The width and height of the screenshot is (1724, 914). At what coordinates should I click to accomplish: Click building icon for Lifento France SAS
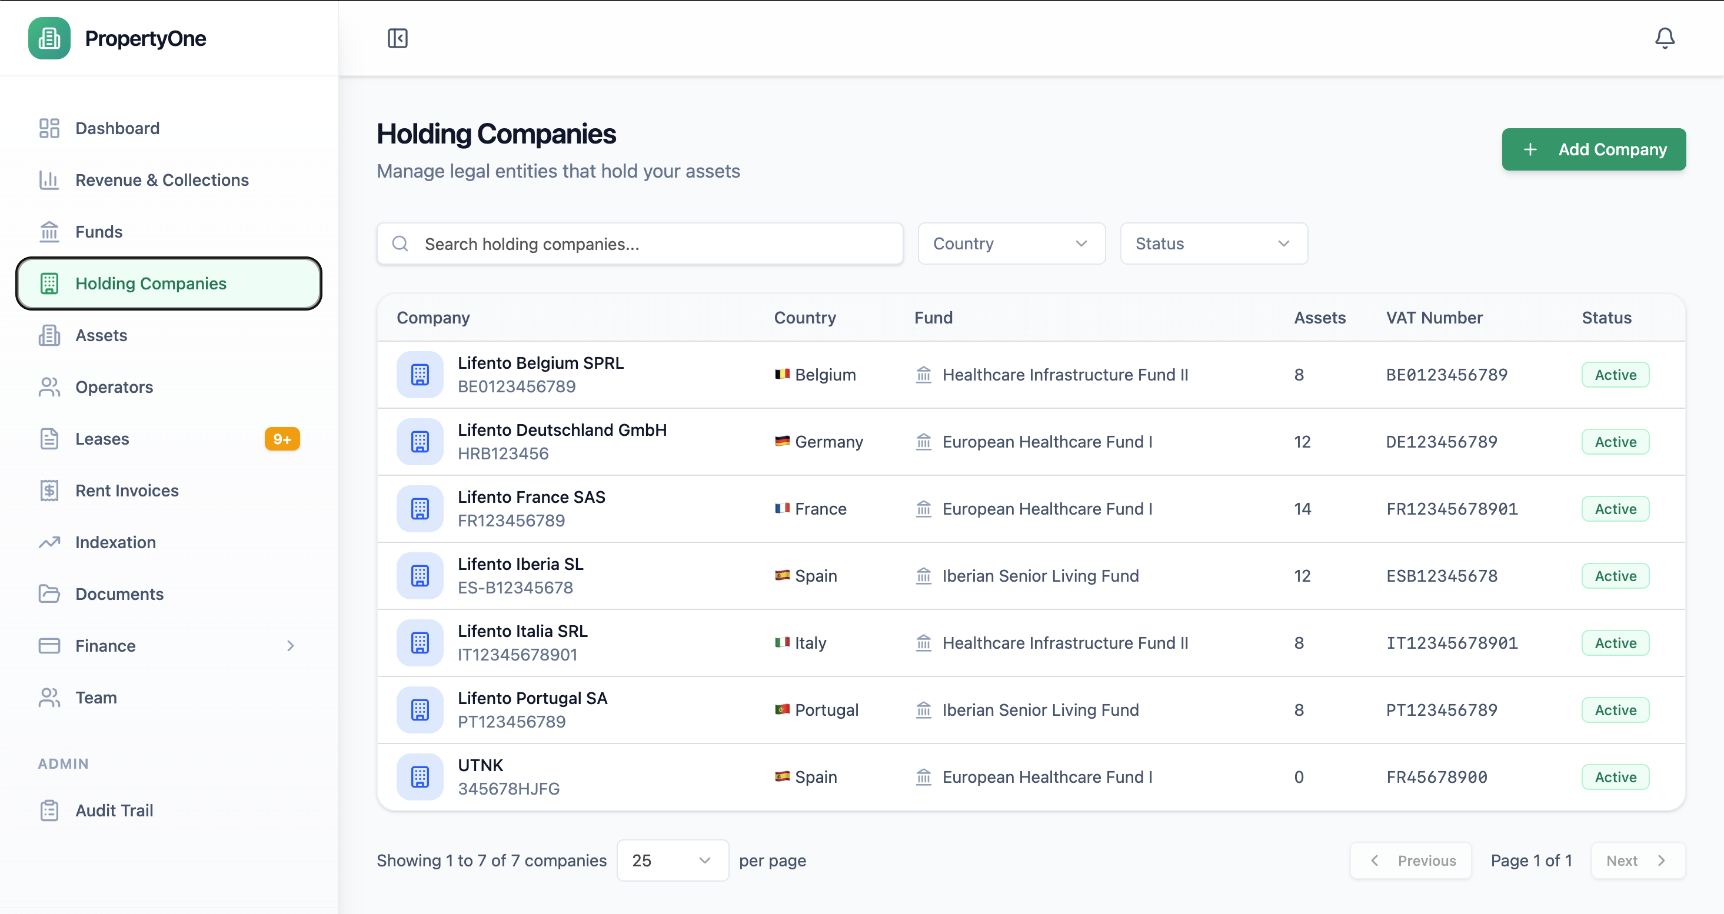(x=420, y=509)
